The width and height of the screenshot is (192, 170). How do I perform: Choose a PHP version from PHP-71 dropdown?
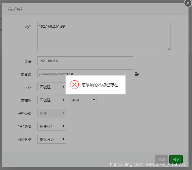tap(52, 126)
